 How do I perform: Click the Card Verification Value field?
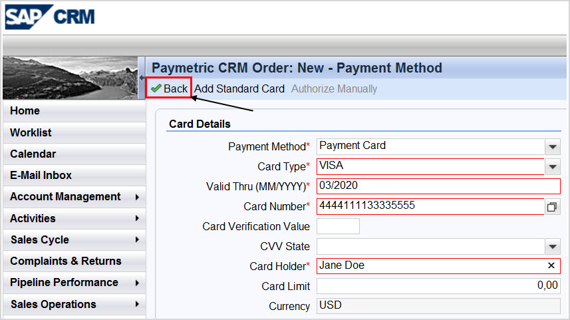[338, 227]
